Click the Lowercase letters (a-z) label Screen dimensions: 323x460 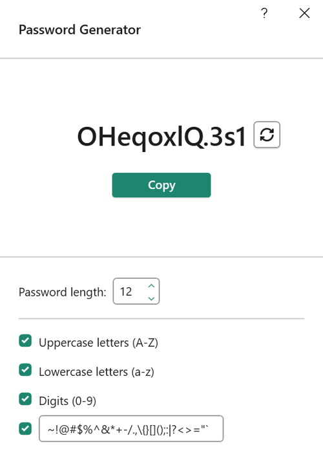pyautogui.click(x=96, y=372)
